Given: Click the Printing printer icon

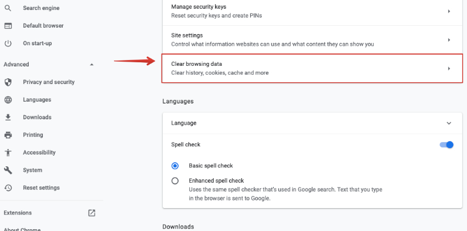Looking at the screenshot, I should (8, 135).
